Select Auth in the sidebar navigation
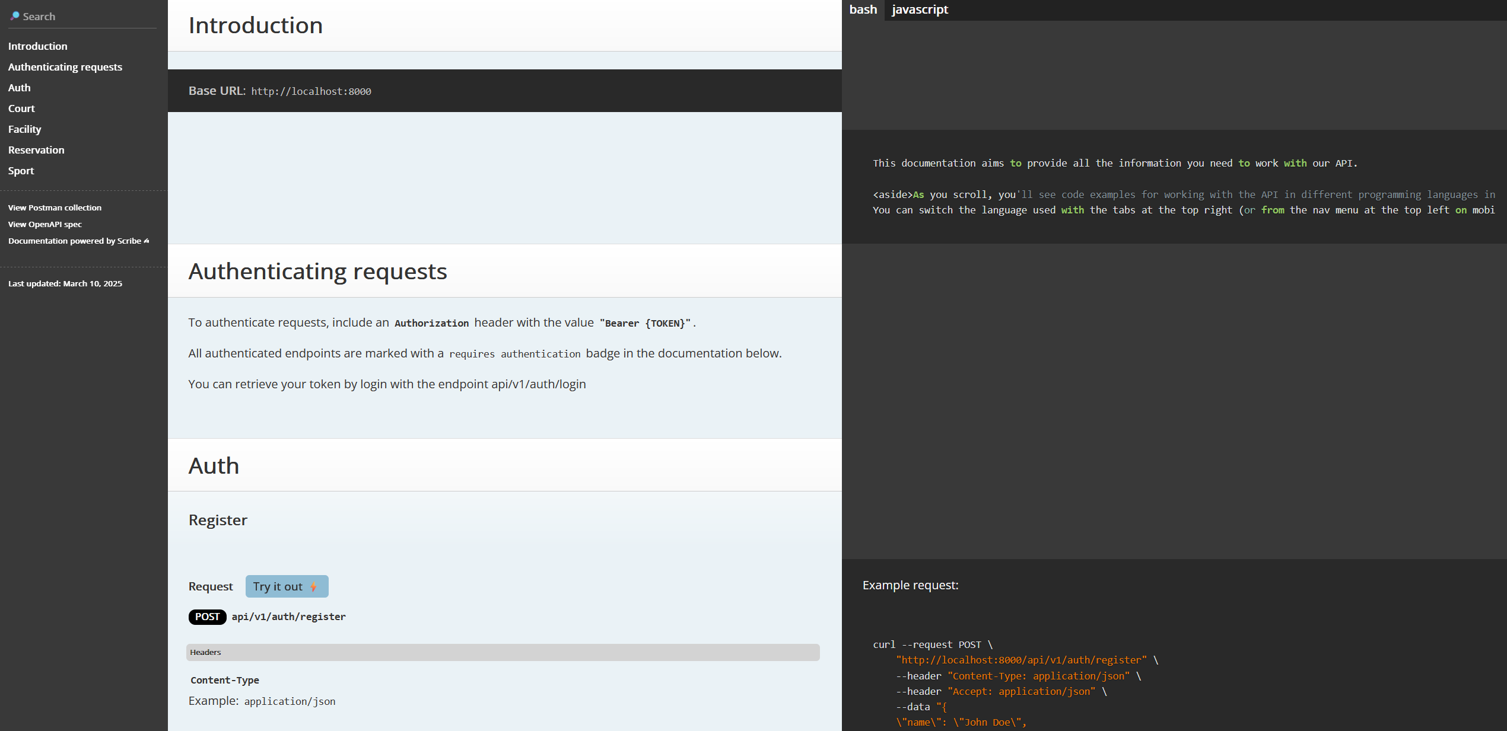The width and height of the screenshot is (1507, 731). point(20,87)
